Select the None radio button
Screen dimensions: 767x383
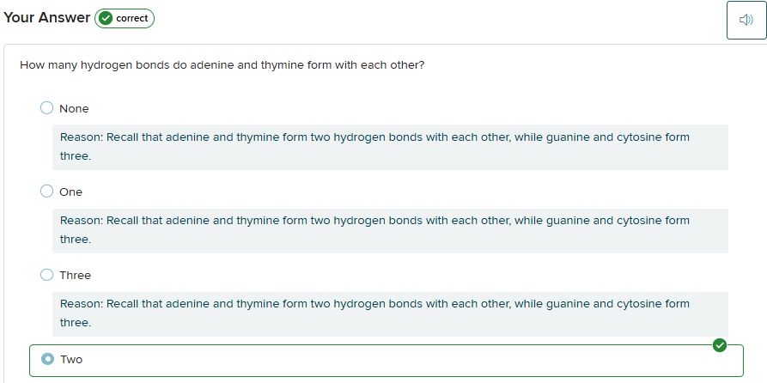click(x=46, y=108)
